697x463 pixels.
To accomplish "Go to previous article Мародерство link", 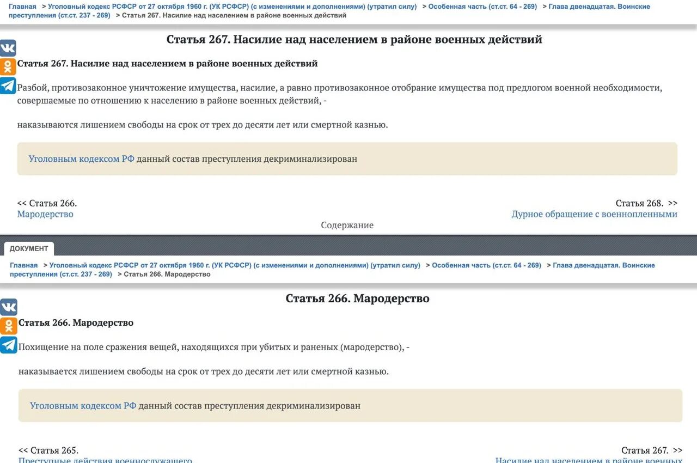I will pyautogui.click(x=45, y=214).
